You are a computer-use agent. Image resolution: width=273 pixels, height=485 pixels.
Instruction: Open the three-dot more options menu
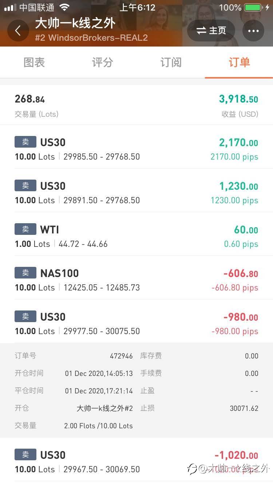(x=253, y=31)
